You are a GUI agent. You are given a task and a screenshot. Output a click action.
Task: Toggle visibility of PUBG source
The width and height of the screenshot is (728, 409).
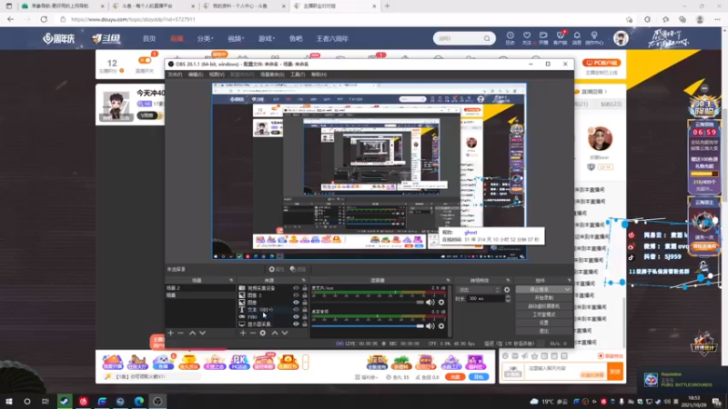pyautogui.click(x=296, y=316)
